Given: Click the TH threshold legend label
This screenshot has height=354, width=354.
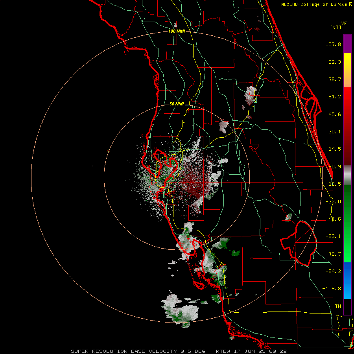Looking at the screenshot, I should tap(338, 306).
